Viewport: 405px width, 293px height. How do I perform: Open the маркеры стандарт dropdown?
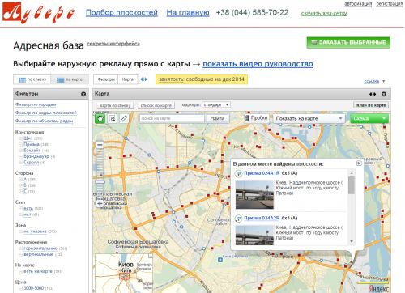(x=216, y=104)
